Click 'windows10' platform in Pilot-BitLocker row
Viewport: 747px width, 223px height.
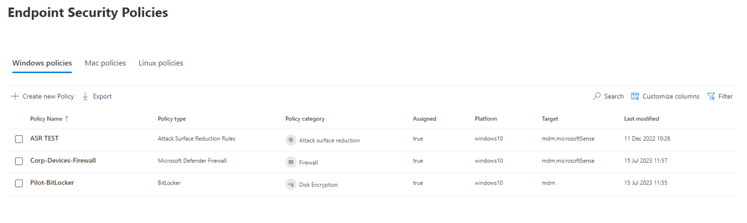(489, 183)
